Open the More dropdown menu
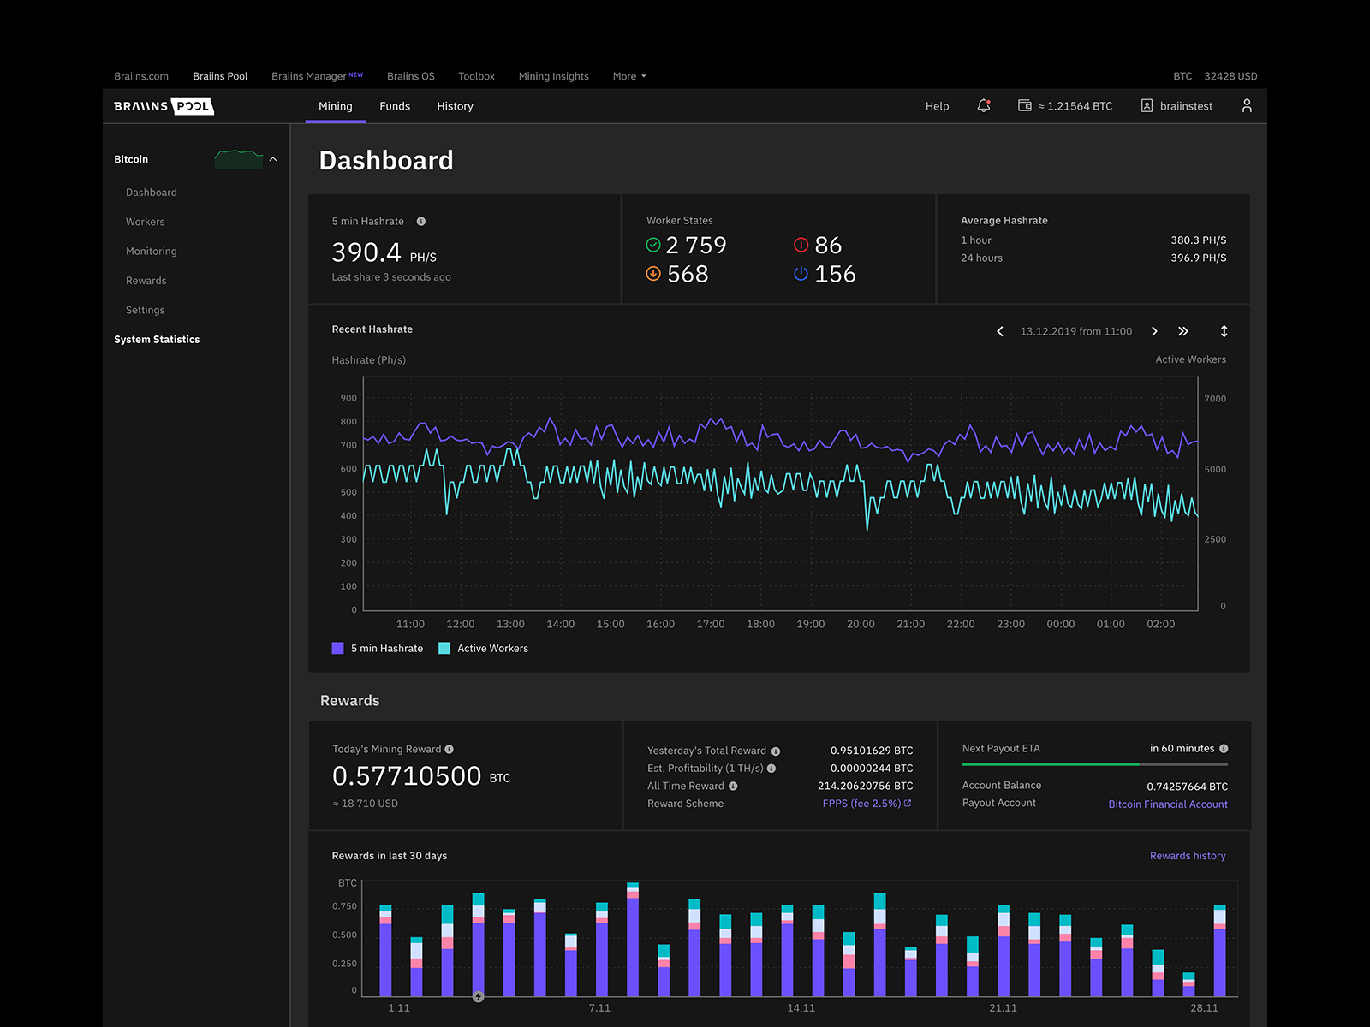 [x=629, y=76]
